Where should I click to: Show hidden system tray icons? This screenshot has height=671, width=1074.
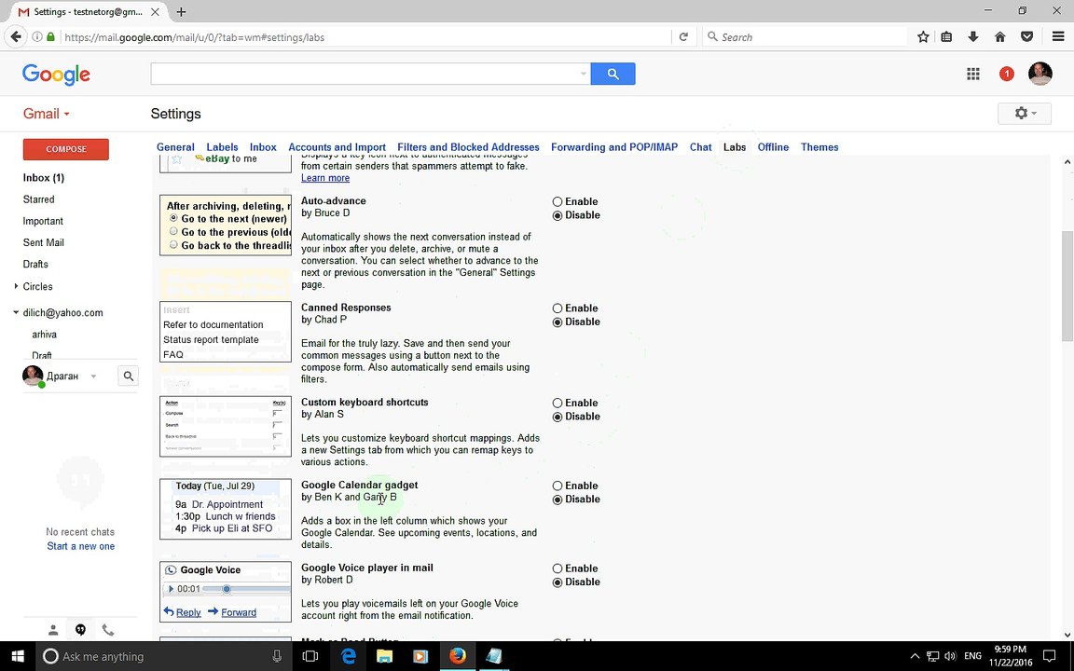coord(915,656)
